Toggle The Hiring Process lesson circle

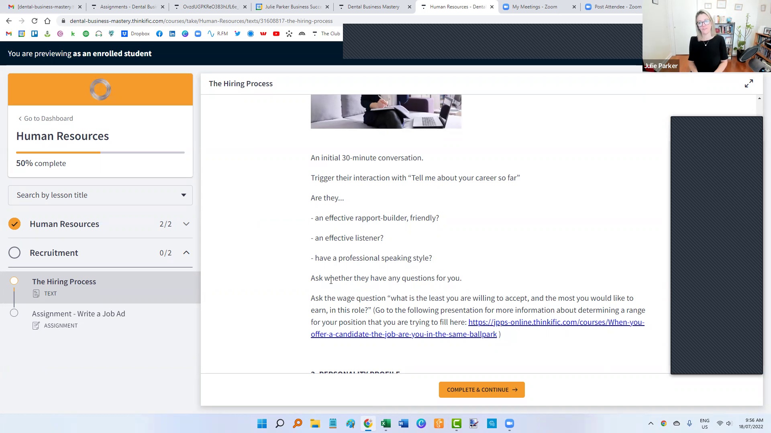(x=14, y=281)
